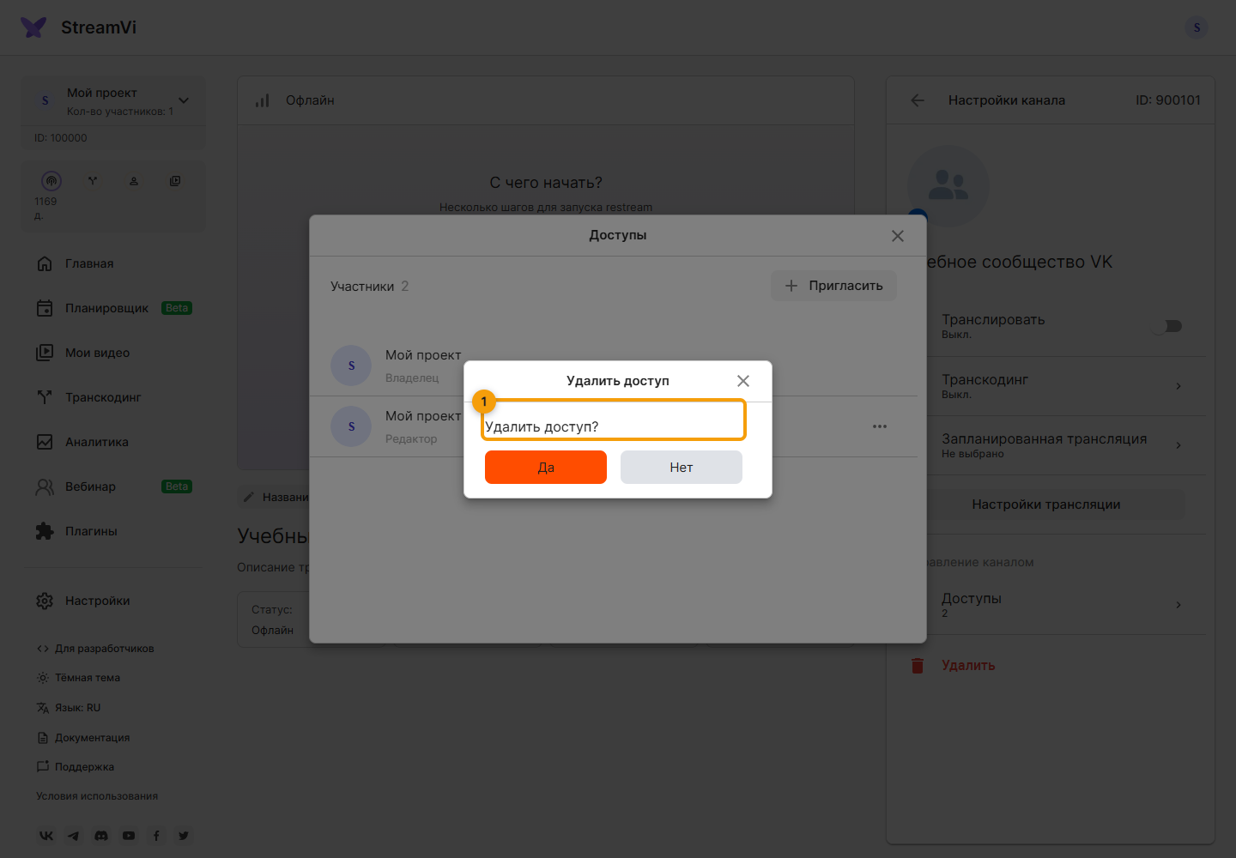Open Аналитика in the sidebar
Image resolution: width=1236 pixels, height=858 pixels.
(x=113, y=442)
